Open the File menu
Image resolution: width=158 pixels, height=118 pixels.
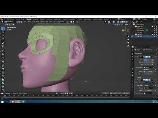(x=5, y=19)
